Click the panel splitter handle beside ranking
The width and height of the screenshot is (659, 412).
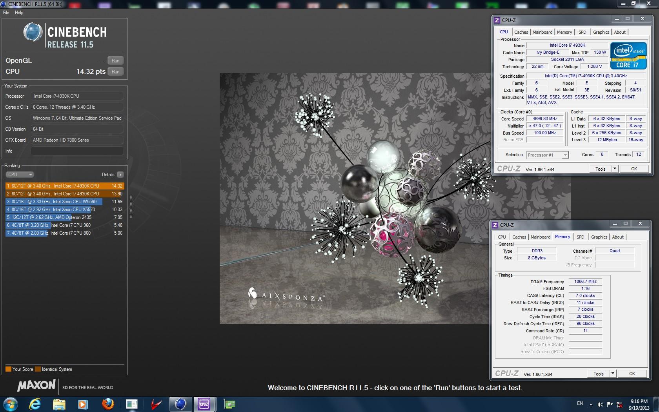[x=131, y=206]
